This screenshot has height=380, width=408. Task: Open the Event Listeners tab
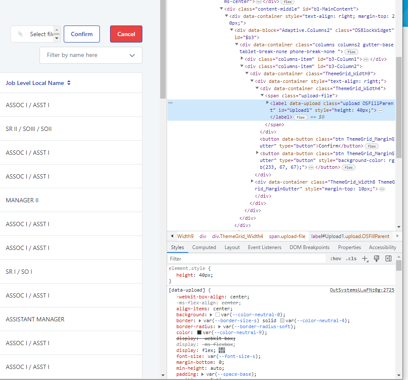click(x=264, y=247)
